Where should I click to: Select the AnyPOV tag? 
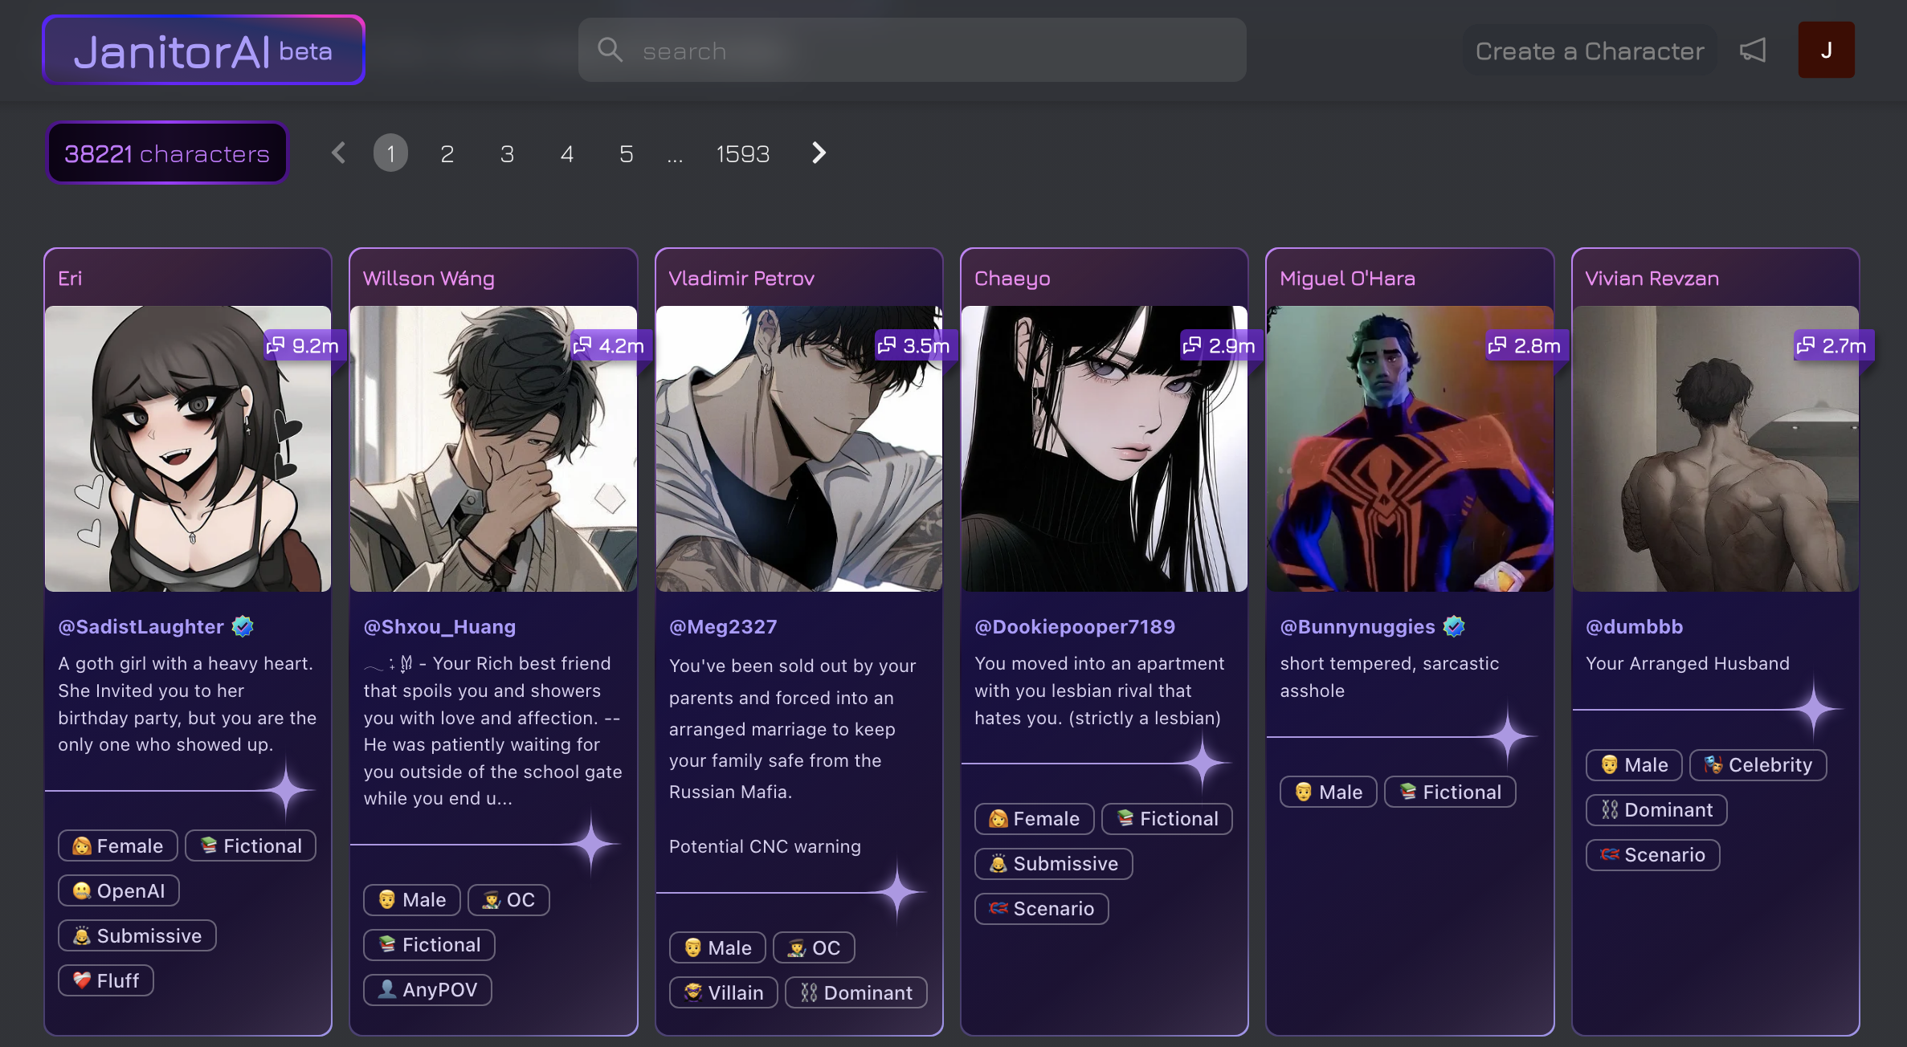click(x=428, y=989)
